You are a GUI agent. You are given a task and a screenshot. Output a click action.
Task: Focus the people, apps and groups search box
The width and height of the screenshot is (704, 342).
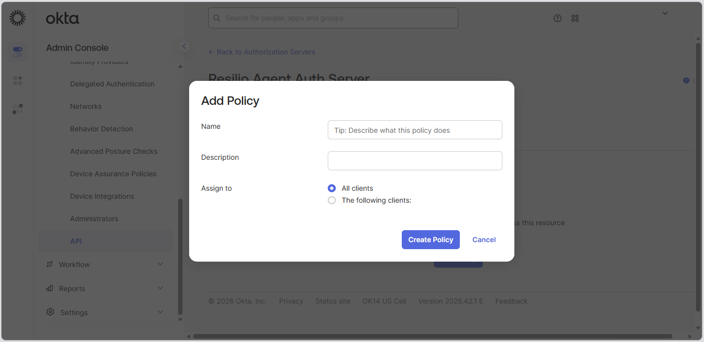(333, 18)
